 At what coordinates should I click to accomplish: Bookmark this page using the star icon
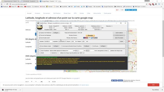[x=146, y=4]
